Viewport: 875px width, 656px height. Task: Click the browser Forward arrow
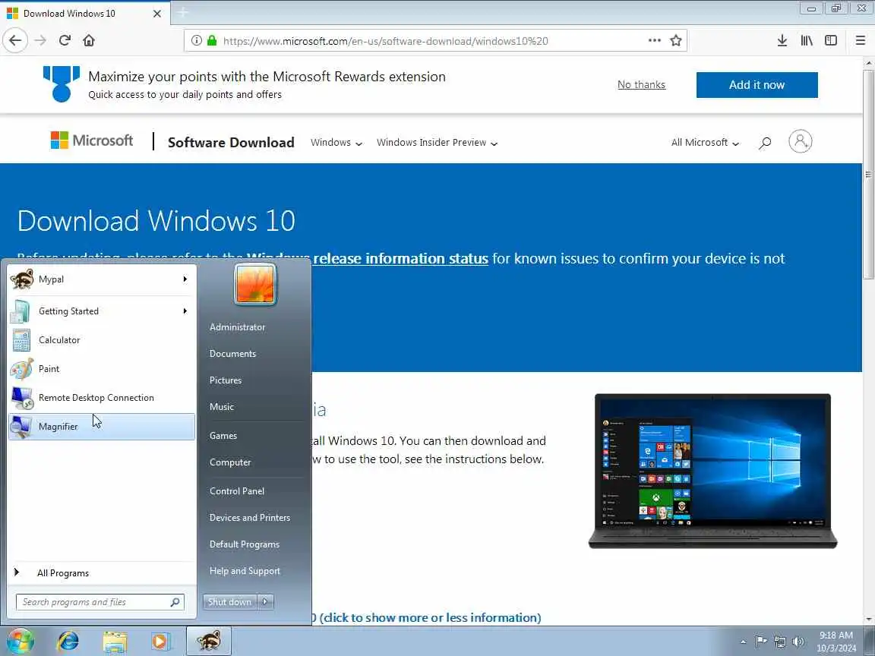(x=40, y=40)
